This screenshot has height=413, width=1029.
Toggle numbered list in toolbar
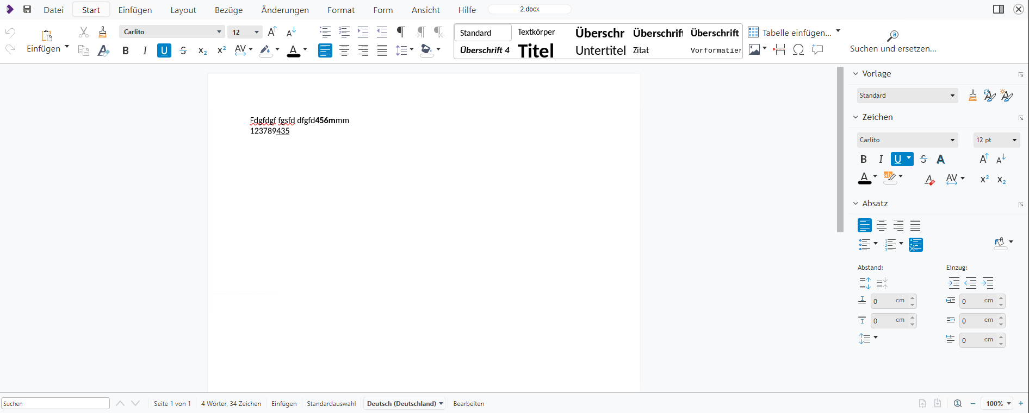point(344,32)
